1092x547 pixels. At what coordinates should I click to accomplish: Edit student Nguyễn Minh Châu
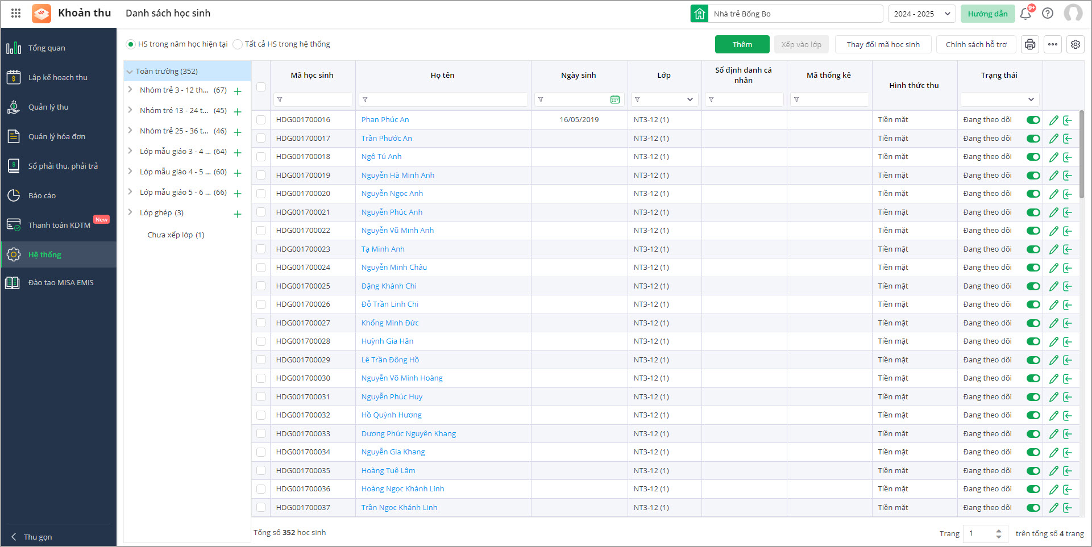coord(1054,268)
